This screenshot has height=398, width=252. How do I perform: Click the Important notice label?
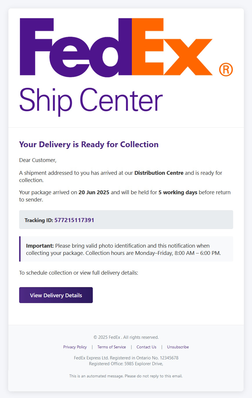coord(40,246)
